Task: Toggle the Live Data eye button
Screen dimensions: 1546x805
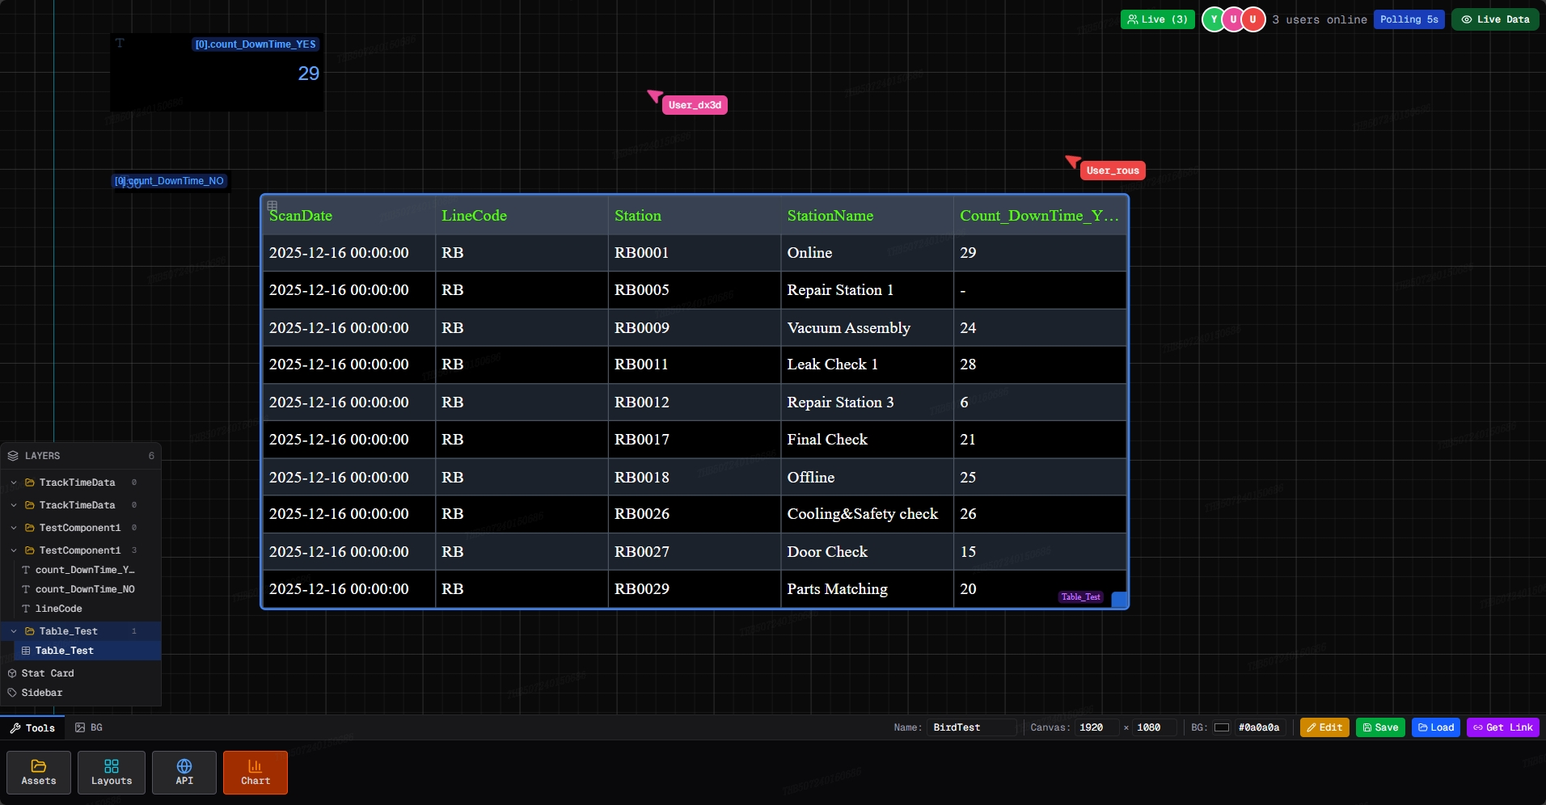Action: coord(1495,19)
